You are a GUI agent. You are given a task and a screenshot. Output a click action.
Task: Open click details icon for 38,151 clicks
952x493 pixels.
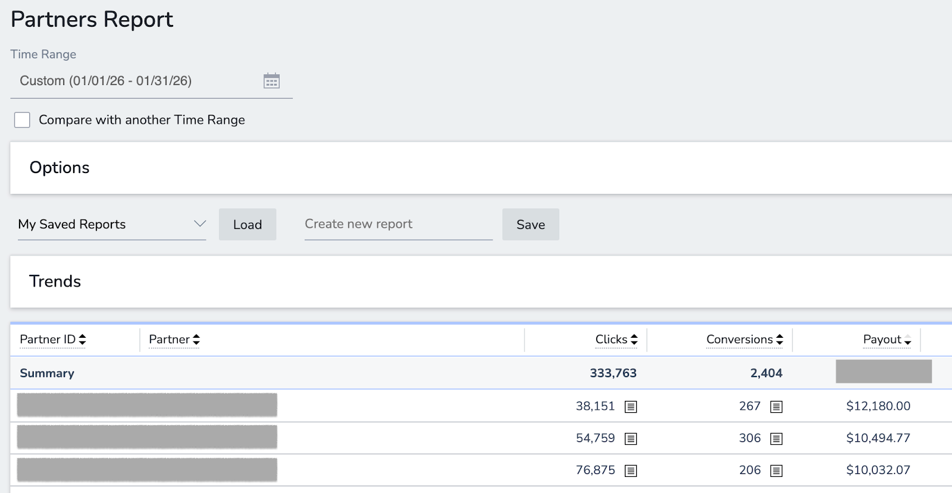point(631,407)
